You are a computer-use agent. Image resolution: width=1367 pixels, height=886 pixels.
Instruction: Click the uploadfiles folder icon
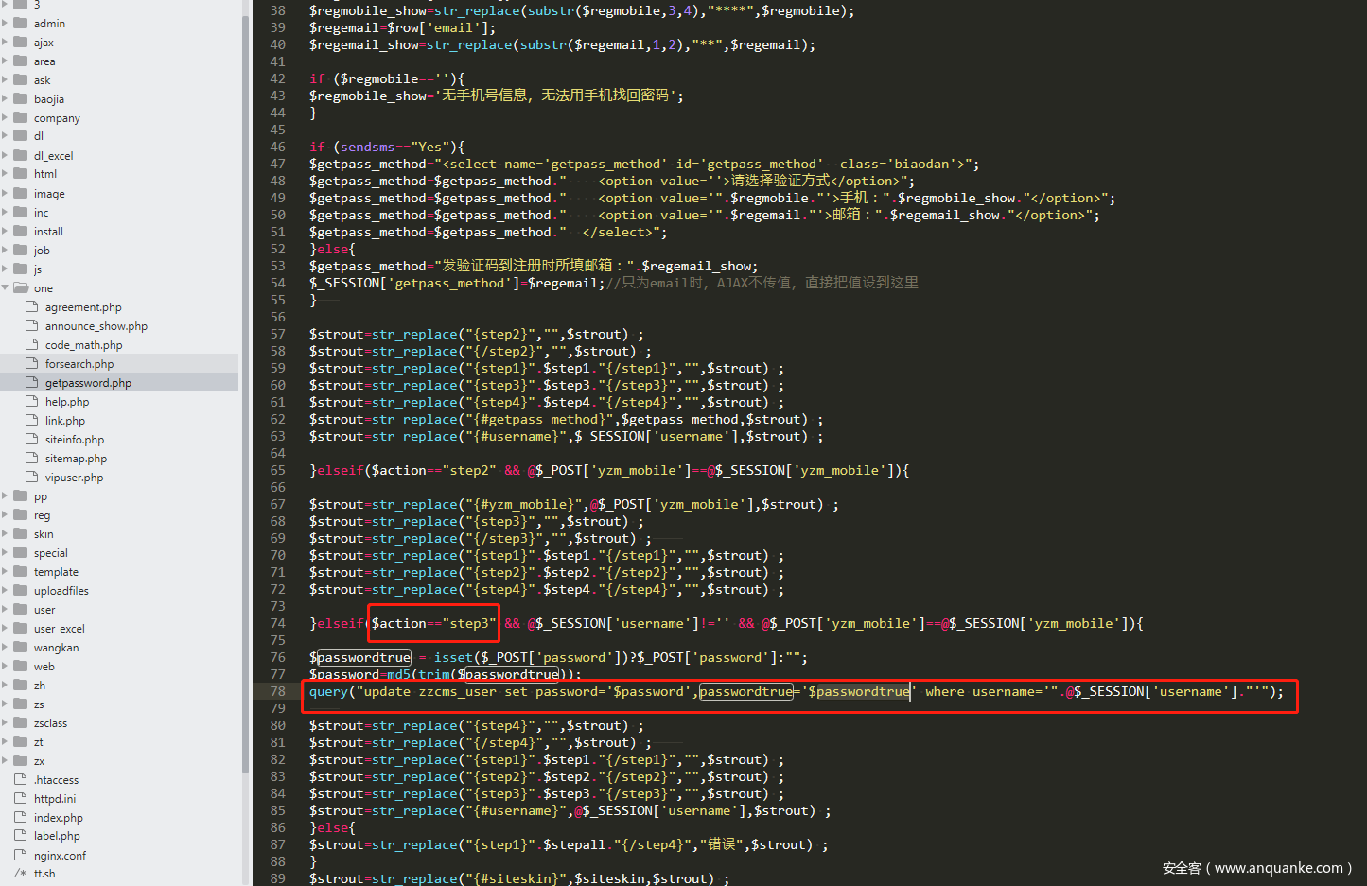point(20,591)
